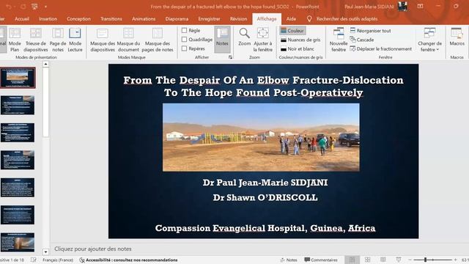The height and width of the screenshot is (264, 469).
Task: Open the Aide tab
Action: [x=291, y=19]
